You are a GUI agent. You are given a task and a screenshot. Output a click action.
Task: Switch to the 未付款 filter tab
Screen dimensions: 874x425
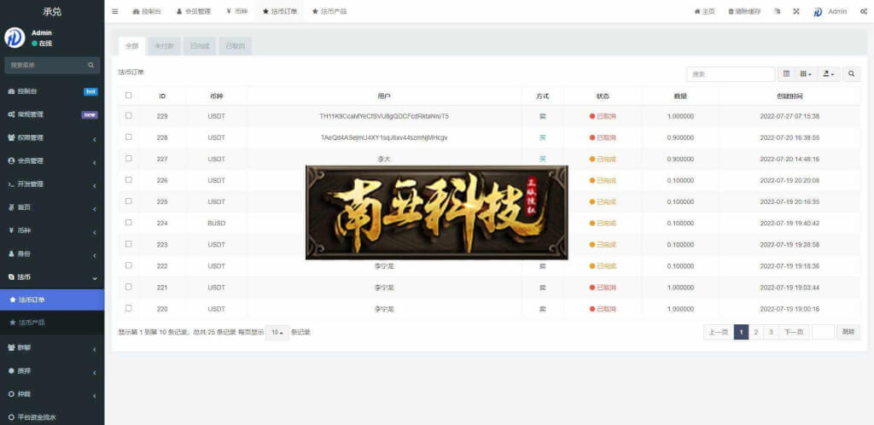pyautogui.click(x=164, y=46)
